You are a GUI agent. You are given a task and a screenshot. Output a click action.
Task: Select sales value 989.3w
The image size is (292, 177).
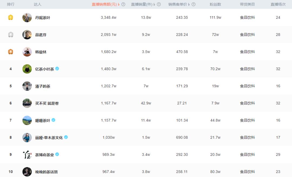coord(109,155)
